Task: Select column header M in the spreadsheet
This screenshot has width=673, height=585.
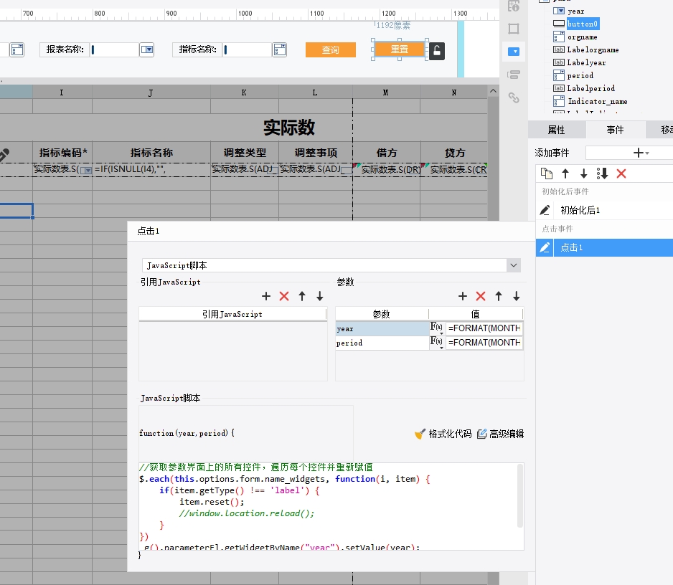Action: tap(386, 92)
